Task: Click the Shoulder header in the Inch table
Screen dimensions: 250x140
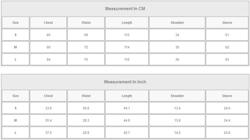Action: [x=177, y=96]
